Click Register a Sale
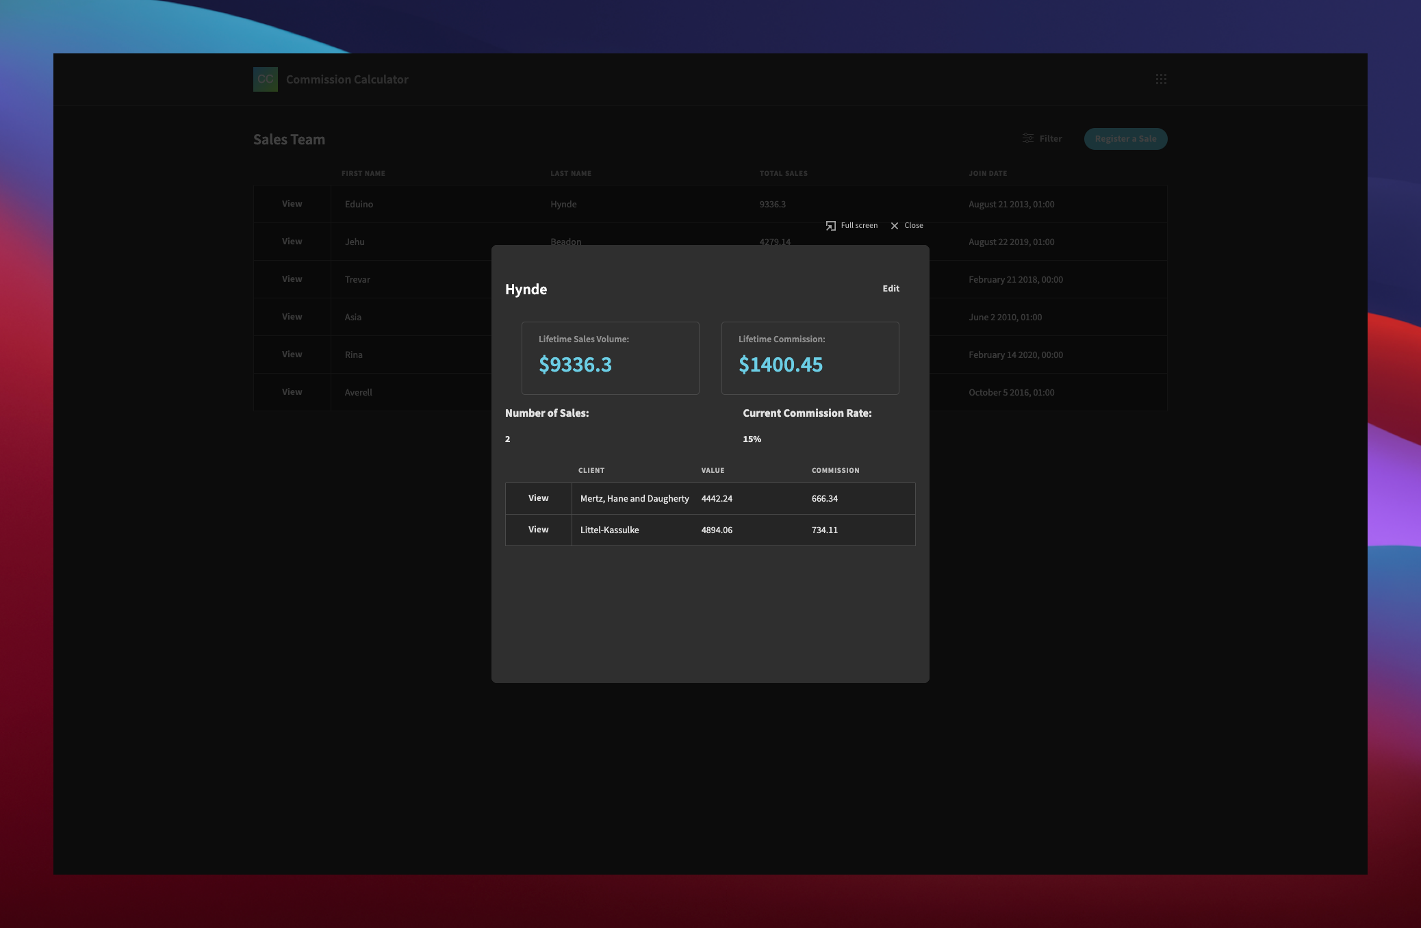This screenshot has height=928, width=1421. [1125, 138]
